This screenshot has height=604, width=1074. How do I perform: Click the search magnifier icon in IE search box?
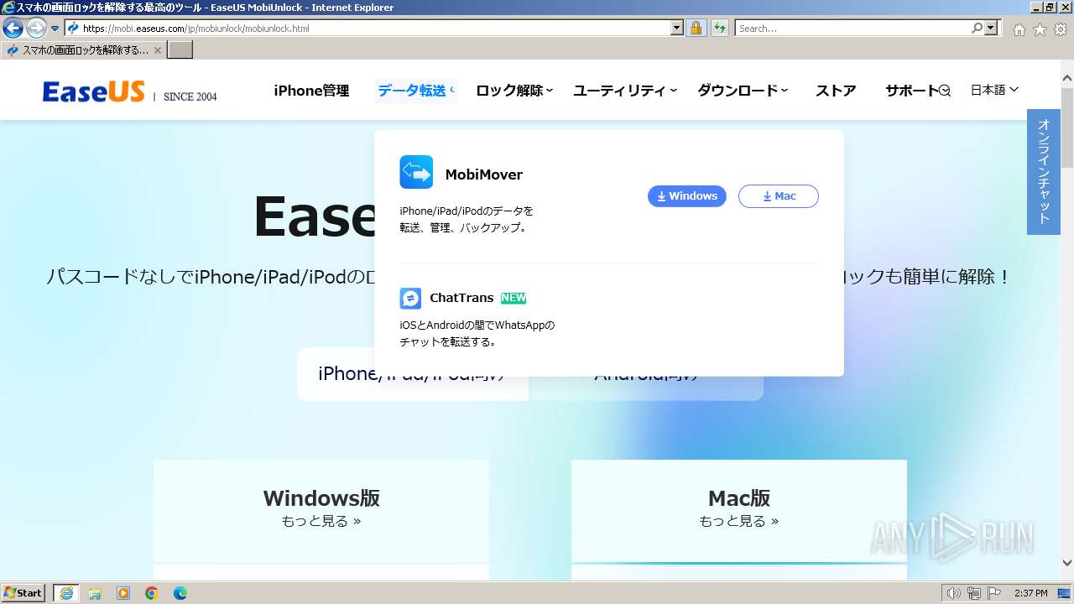[x=977, y=28]
